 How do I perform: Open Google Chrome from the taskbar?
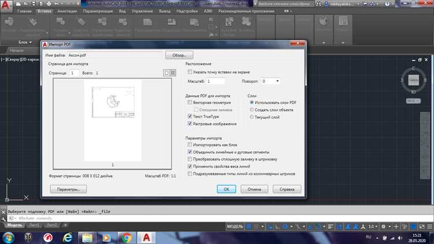(127, 238)
